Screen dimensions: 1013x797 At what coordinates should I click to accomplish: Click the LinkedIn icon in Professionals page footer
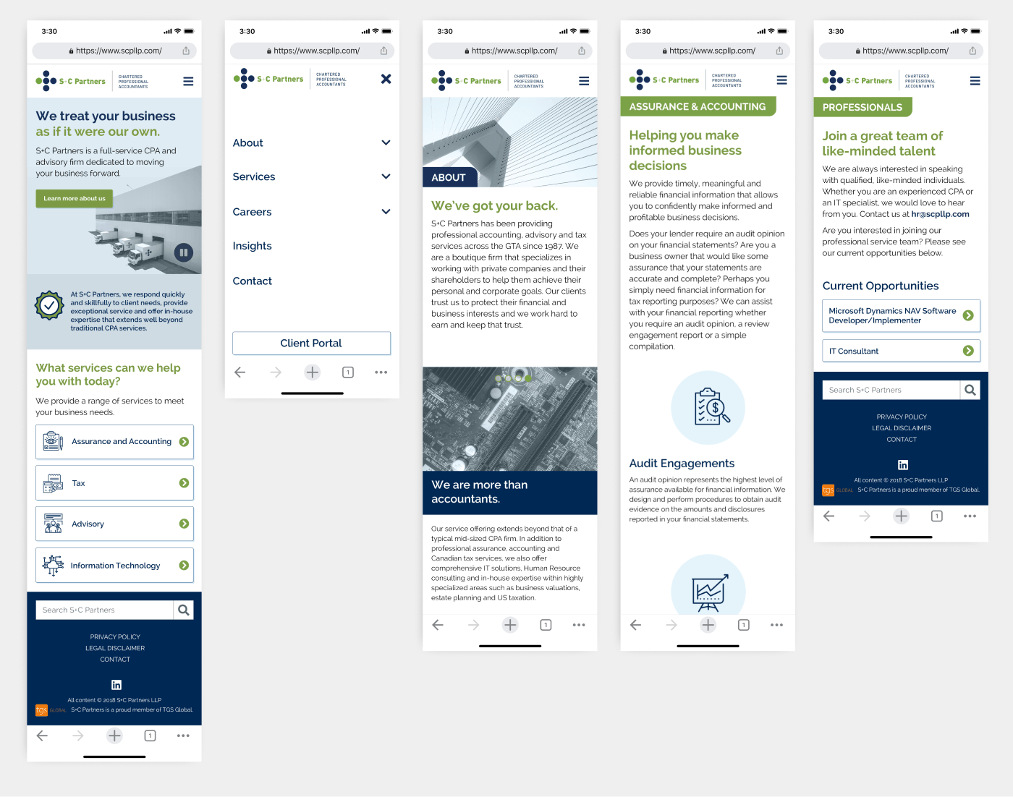pos(902,465)
